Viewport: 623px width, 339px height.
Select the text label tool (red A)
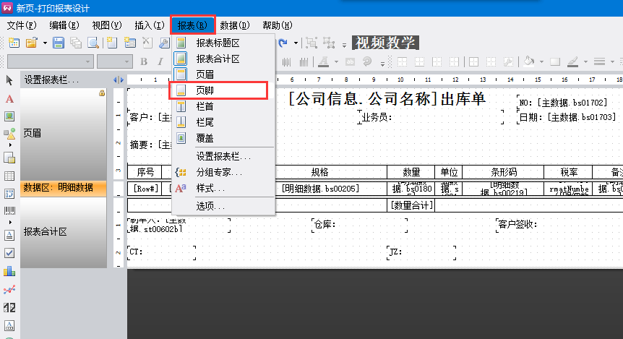point(9,98)
